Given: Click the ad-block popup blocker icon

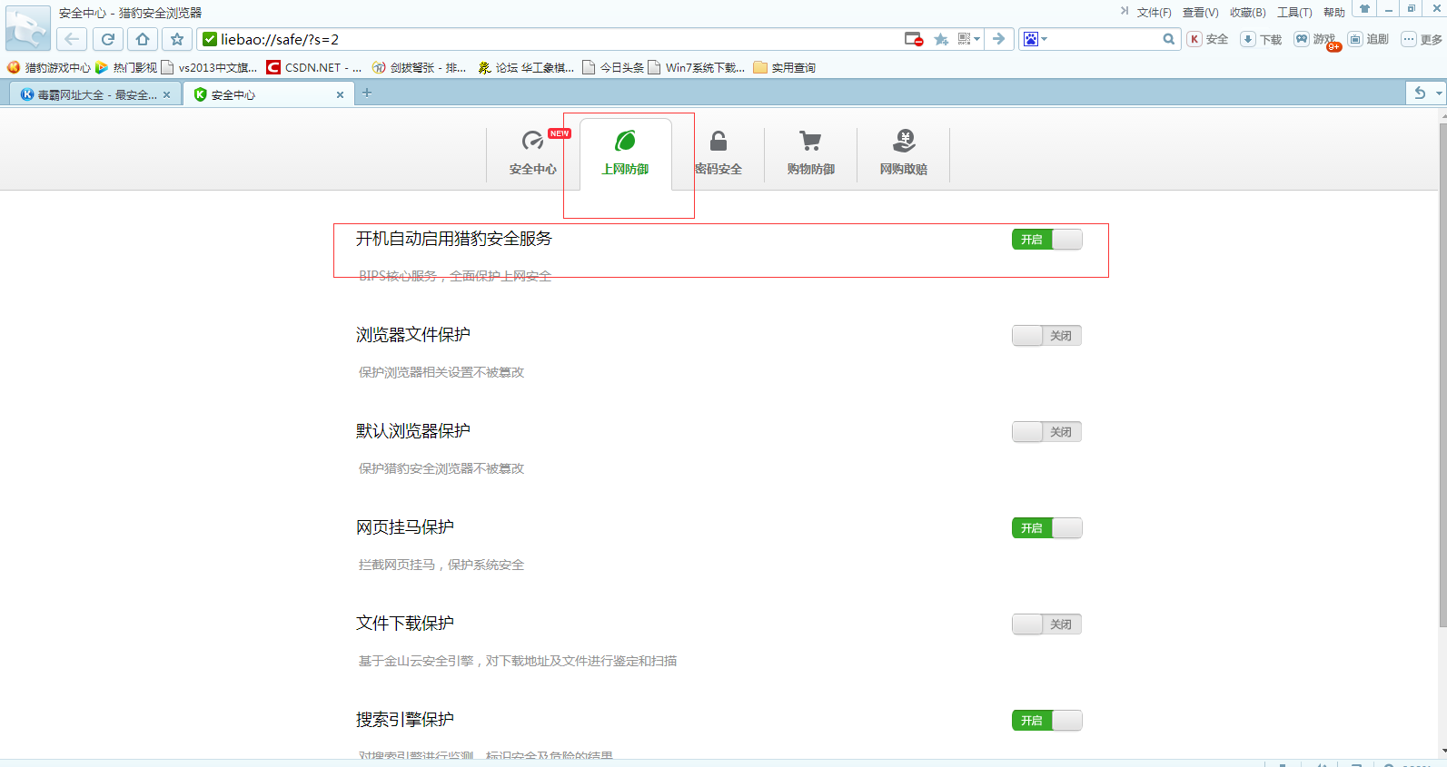Looking at the screenshot, I should pyautogui.click(x=914, y=39).
